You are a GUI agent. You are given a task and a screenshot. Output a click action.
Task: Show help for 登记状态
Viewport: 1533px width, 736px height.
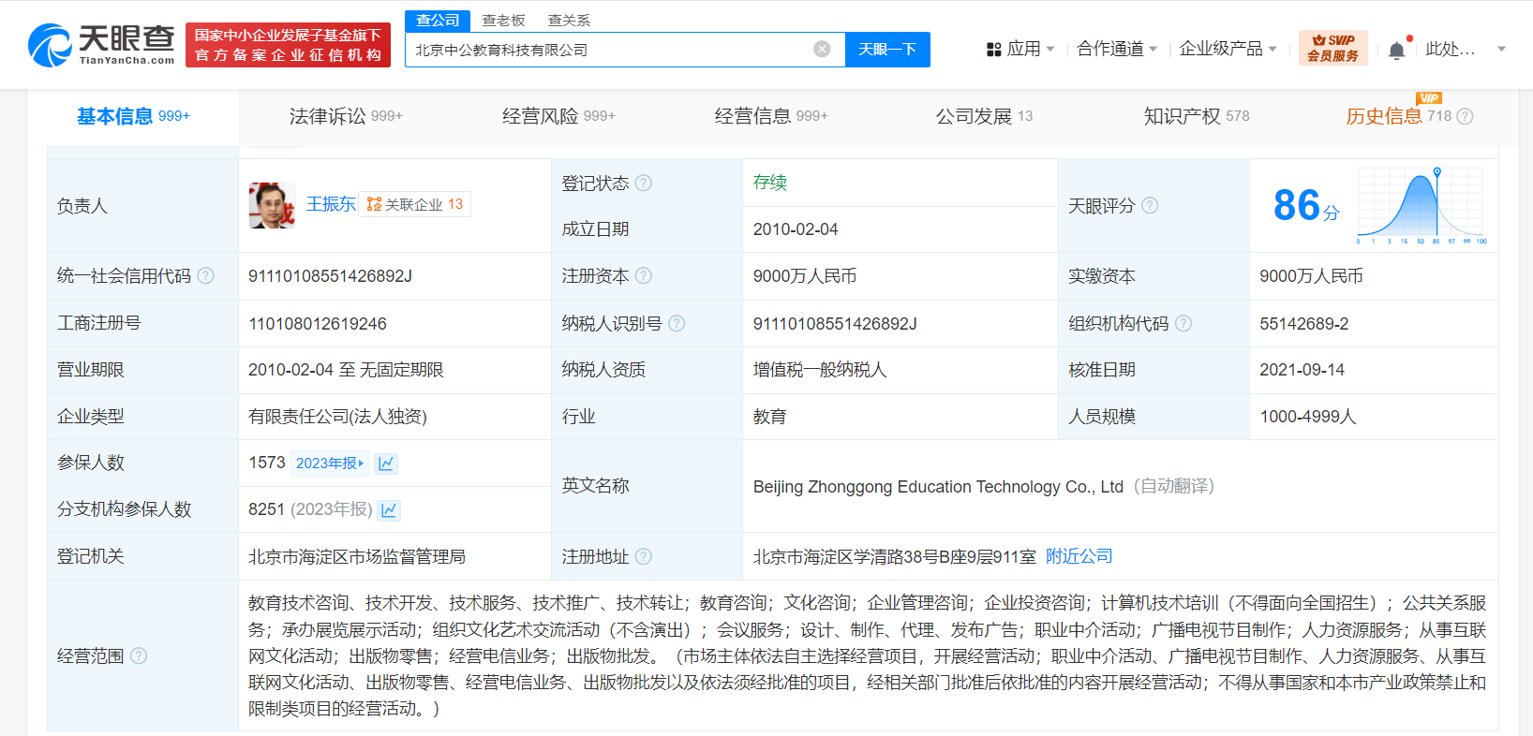[x=644, y=184]
